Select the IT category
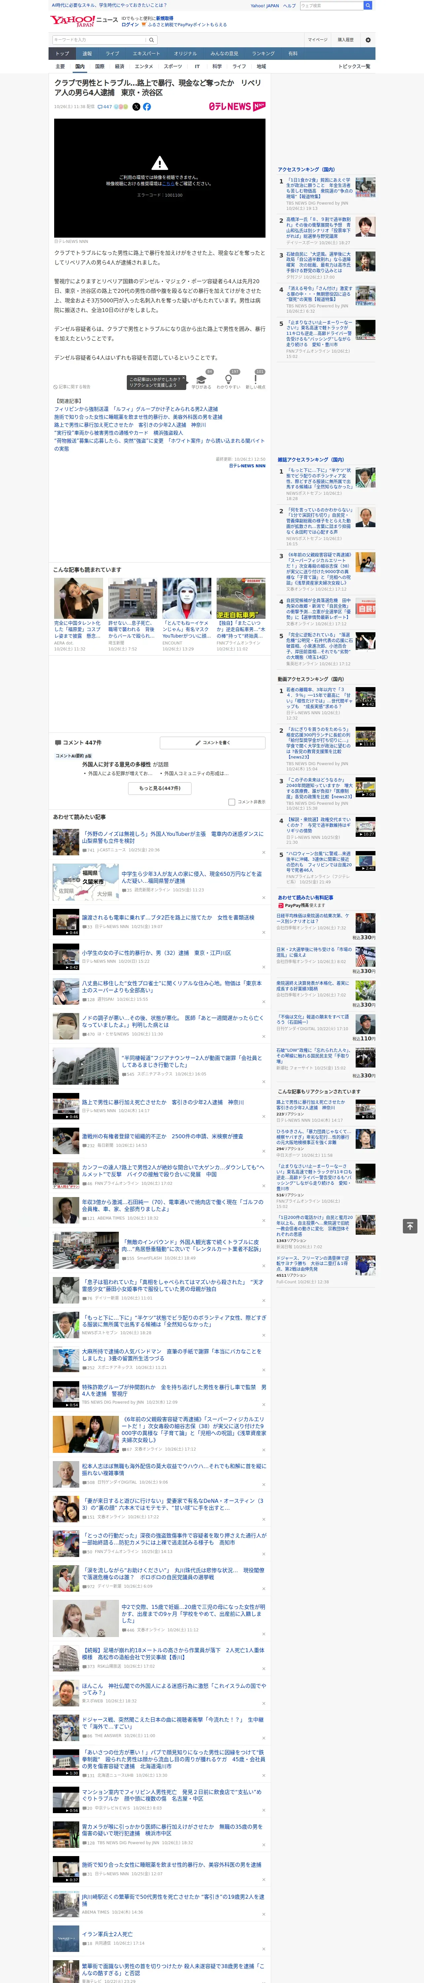Screen dimensions: 424x1983 [x=197, y=67]
